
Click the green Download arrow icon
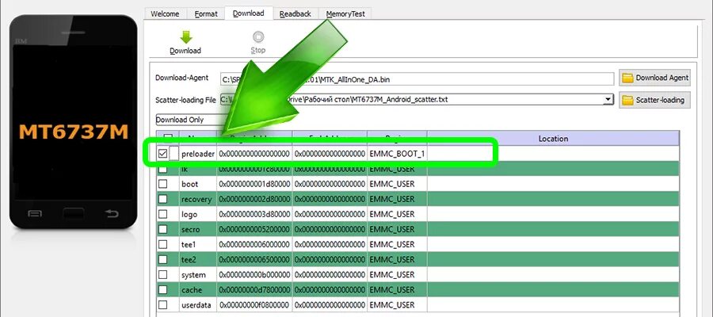pyautogui.click(x=185, y=37)
